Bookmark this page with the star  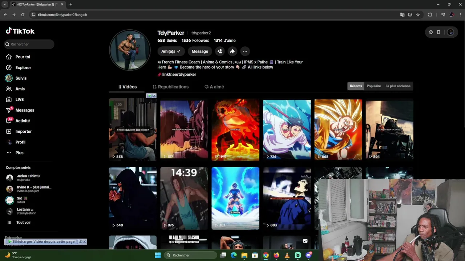pos(418,15)
